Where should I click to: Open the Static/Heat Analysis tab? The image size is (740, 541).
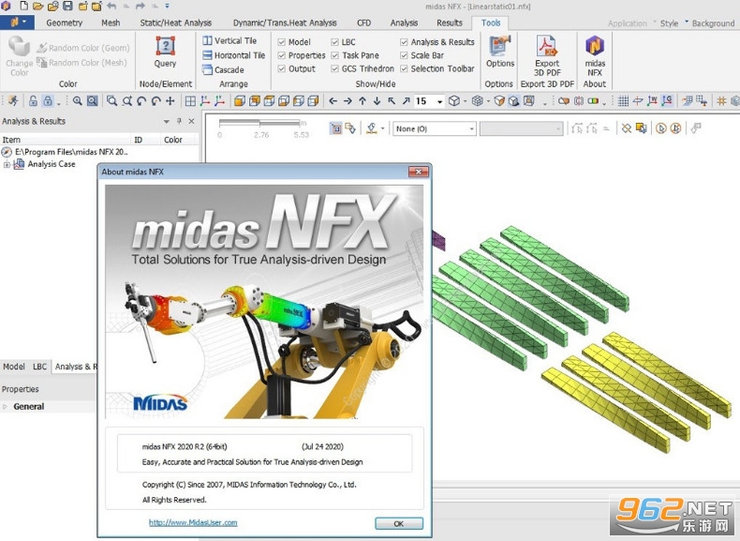click(175, 23)
